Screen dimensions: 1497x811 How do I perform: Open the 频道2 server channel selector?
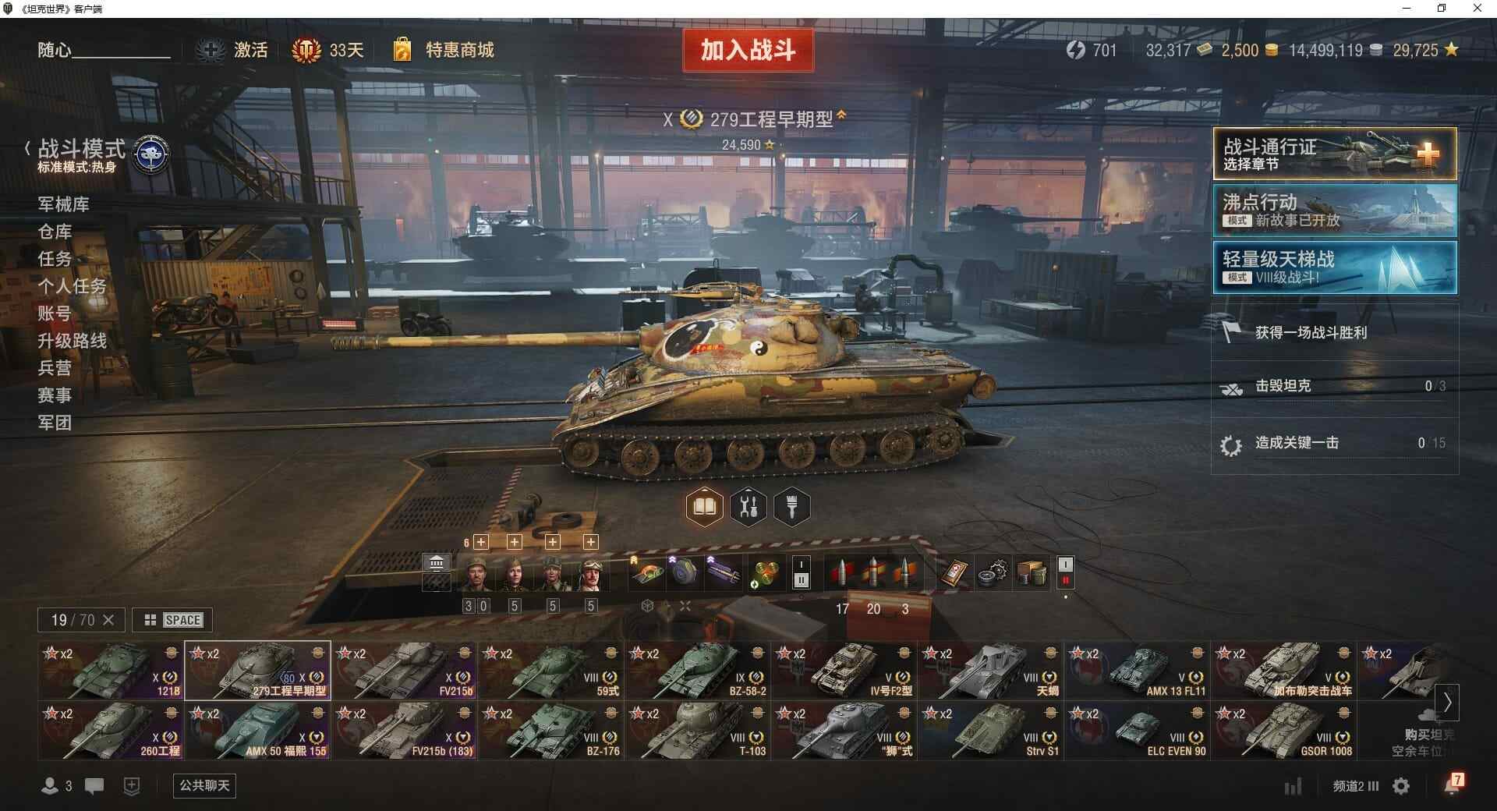coord(1355,786)
